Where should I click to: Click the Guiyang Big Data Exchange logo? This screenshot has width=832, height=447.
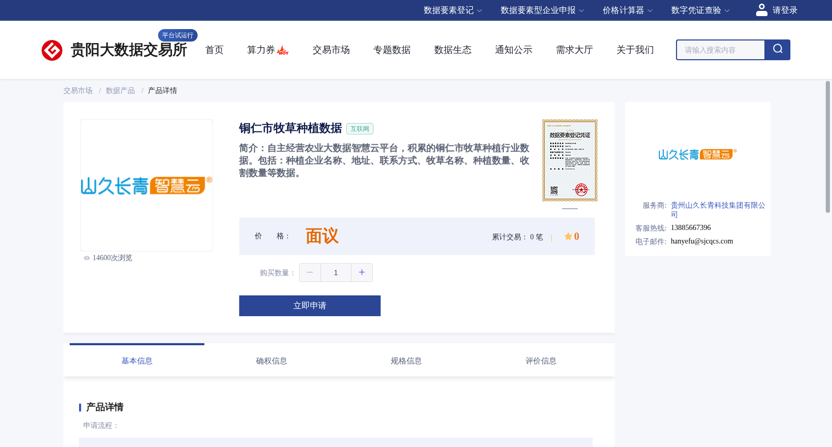pos(114,50)
